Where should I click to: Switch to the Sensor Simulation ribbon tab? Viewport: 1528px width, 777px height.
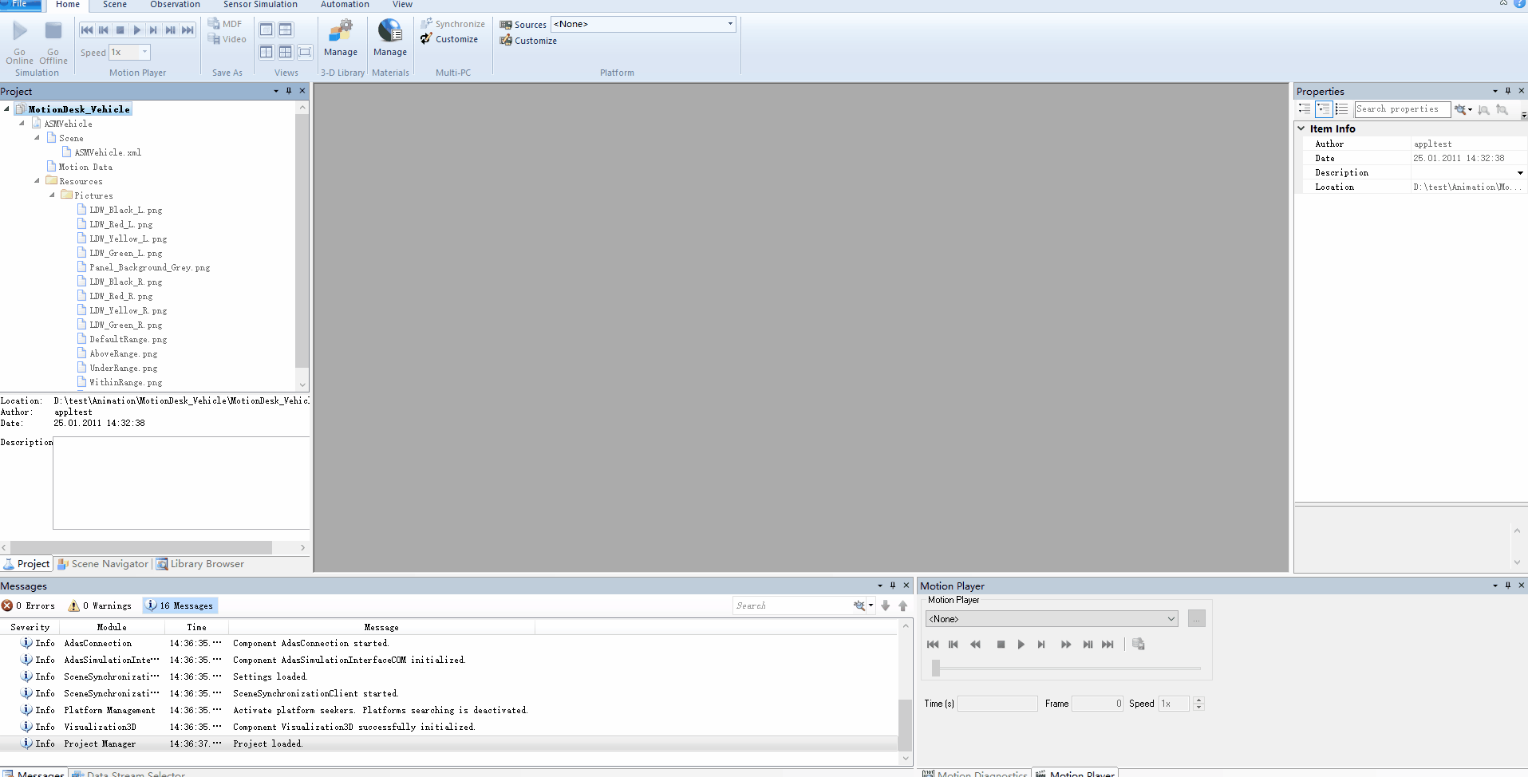pyautogui.click(x=260, y=5)
